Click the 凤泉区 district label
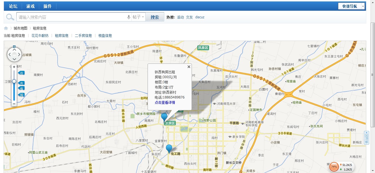 point(203,48)
